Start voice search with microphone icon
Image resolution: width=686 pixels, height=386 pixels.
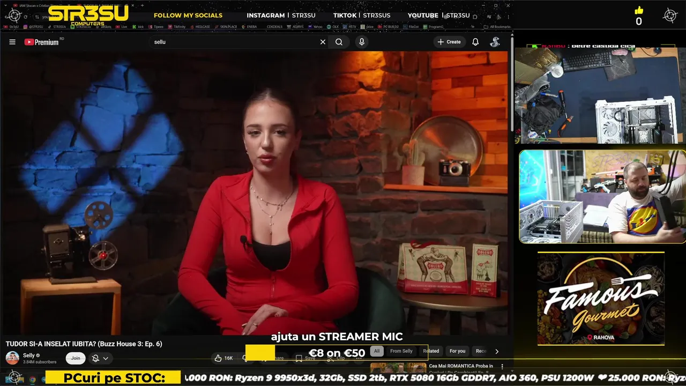coord(362,42)
